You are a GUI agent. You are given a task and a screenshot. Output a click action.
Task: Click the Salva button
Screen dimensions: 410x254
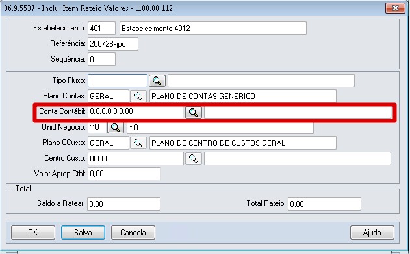pyautogui.click(x=83, y=233)
